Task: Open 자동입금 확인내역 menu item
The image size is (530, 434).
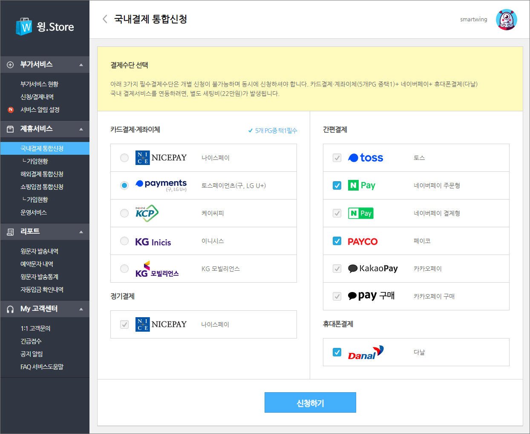Action: pos(42,290)
